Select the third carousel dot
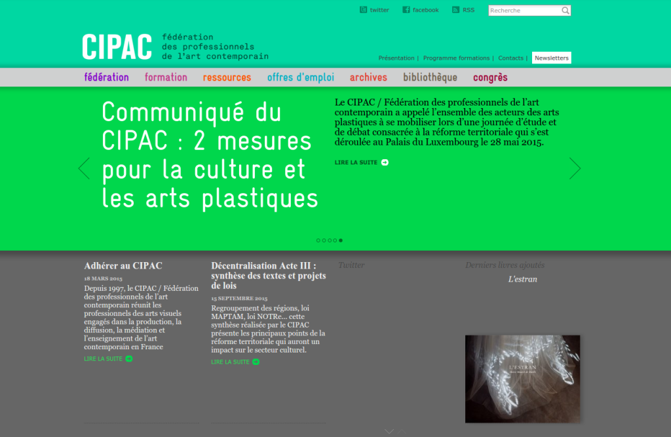 point(330,240)
